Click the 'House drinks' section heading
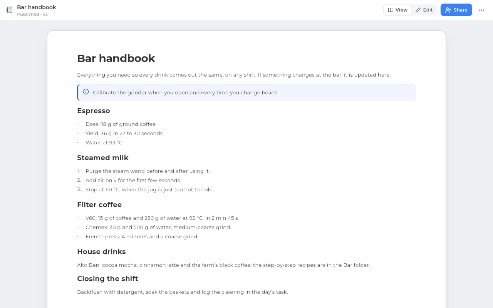Image resolution: width=493 pixels, height=308 pixels. point(101,252)
